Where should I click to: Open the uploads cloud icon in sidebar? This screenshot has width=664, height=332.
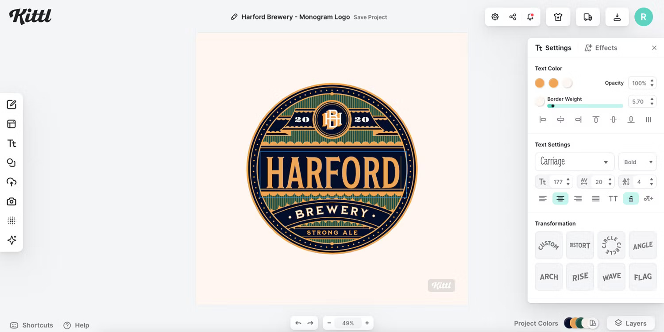click(12, 182)
